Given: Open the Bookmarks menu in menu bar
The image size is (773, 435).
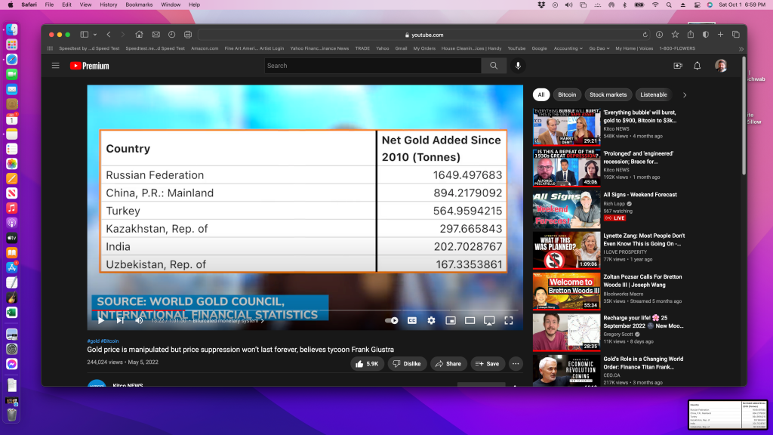Looking at the screenshot, I should point(139,5).
